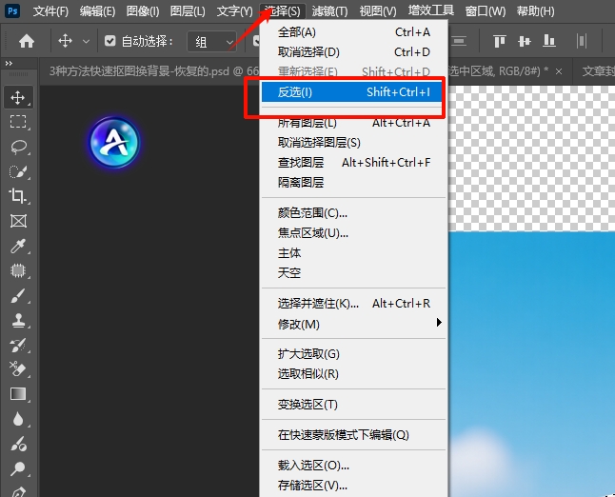Click 选择并遮住(K)... menu entry

[319, 304]
